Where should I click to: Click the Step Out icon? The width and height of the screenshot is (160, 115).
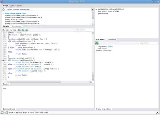pos(15,30)
